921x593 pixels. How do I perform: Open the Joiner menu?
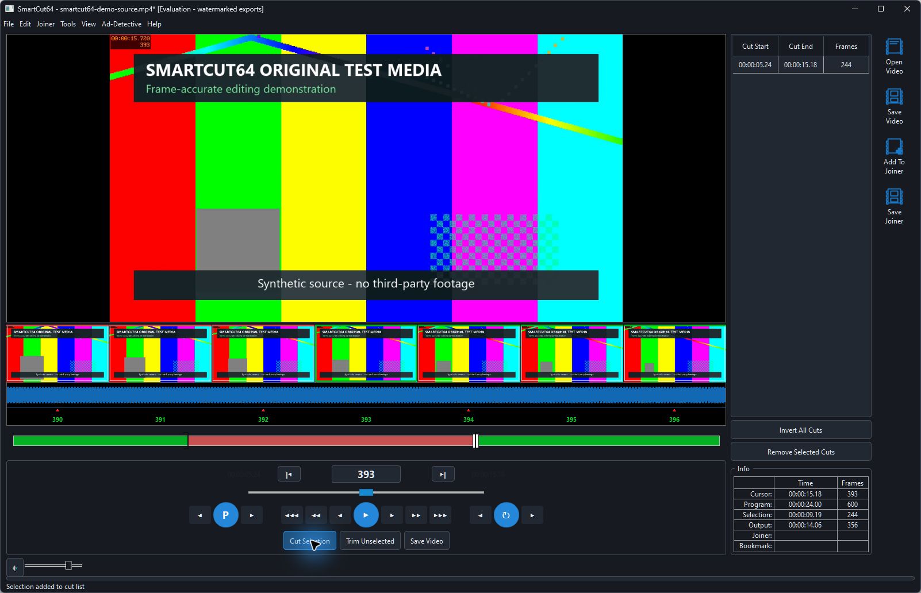pyautogui.click(x=45, y=24)
